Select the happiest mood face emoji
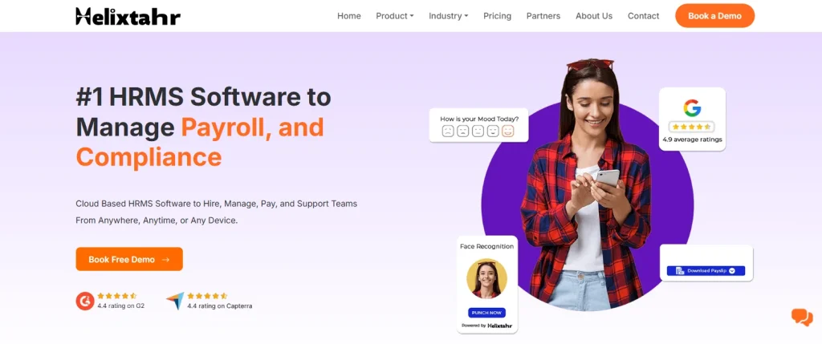Image resolution: width=822 pixels, height=344 pixels. point(507,131)
